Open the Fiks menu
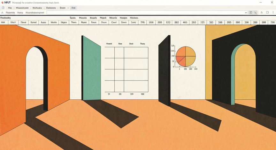 (x=10, y=8)
